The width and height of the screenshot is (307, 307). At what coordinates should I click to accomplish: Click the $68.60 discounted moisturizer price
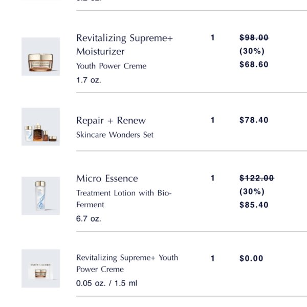coord(254,64)
